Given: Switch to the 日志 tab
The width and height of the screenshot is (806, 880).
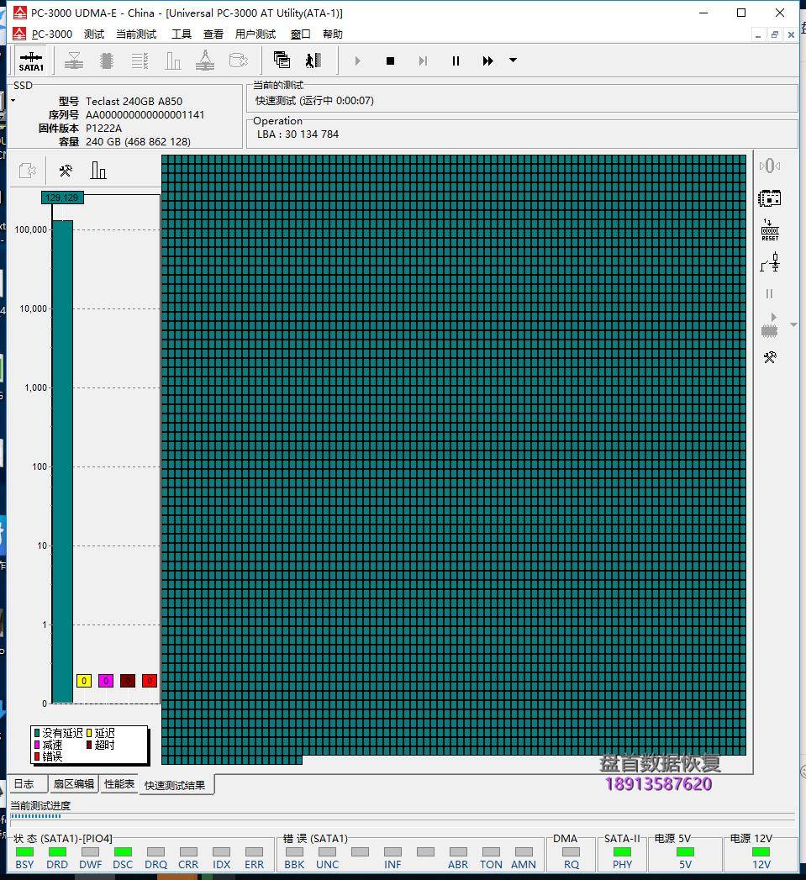Looking at the screenshot, I should pos(27,783).
